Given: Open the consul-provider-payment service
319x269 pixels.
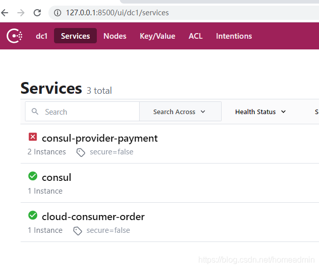Looking at the screenshot, I should click(x=100, y=139).
